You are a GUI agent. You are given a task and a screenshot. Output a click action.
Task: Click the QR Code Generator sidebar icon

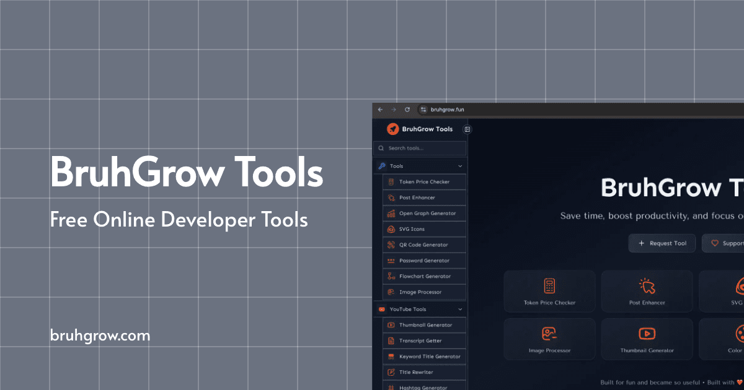tap(391, 245)
